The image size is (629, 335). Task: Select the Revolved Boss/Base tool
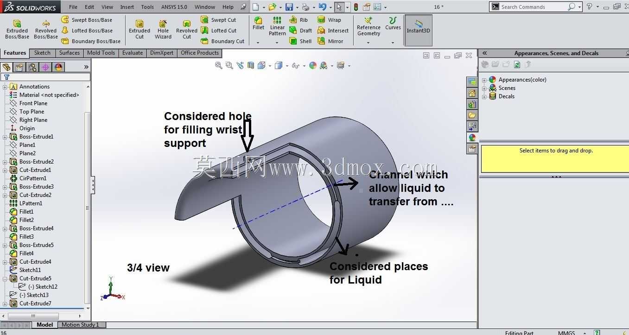pyautogui.click(x=46, y=30)
